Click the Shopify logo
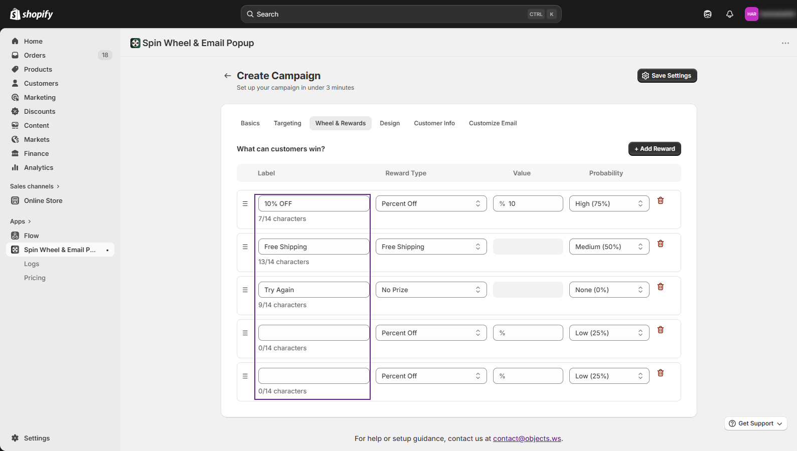Viewport: 797px width, 451px height. 32,14
